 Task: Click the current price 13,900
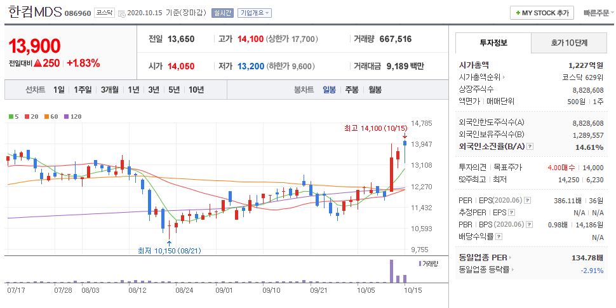[x=34, y=46]
